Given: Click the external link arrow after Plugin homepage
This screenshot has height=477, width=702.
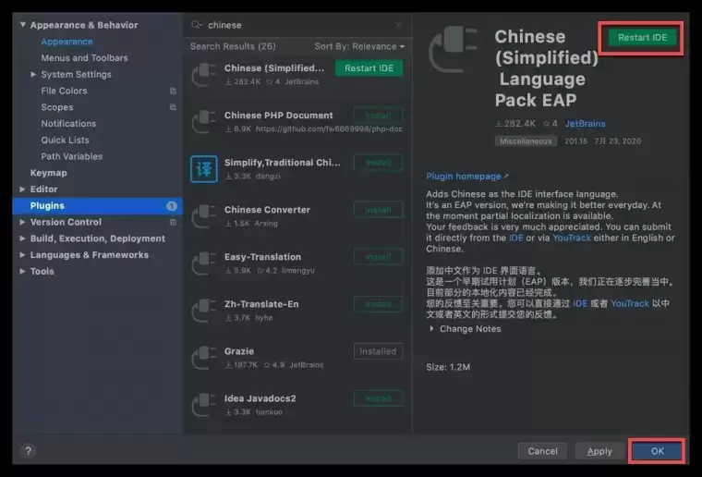Looking at the screenshot, I should (x=506, y=176).
